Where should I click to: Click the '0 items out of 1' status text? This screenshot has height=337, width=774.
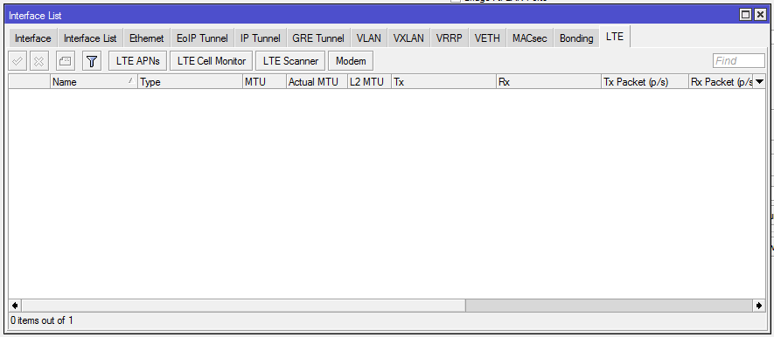(x=42, y=320)
